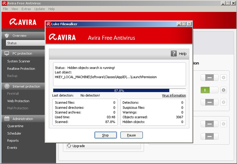Toggle the third switch in upper group
This screenshot has height=164, width=237.
coord(210,102)
